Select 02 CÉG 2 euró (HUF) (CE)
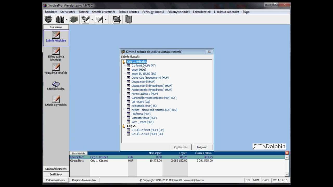333x187 pixels. 147,134
